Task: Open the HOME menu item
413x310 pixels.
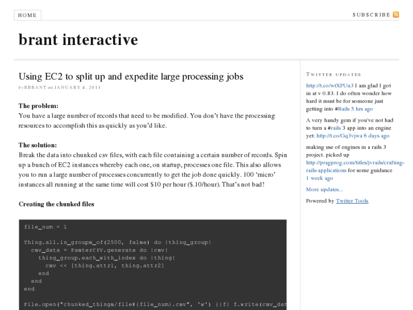Action: click(x=27, y=15)
